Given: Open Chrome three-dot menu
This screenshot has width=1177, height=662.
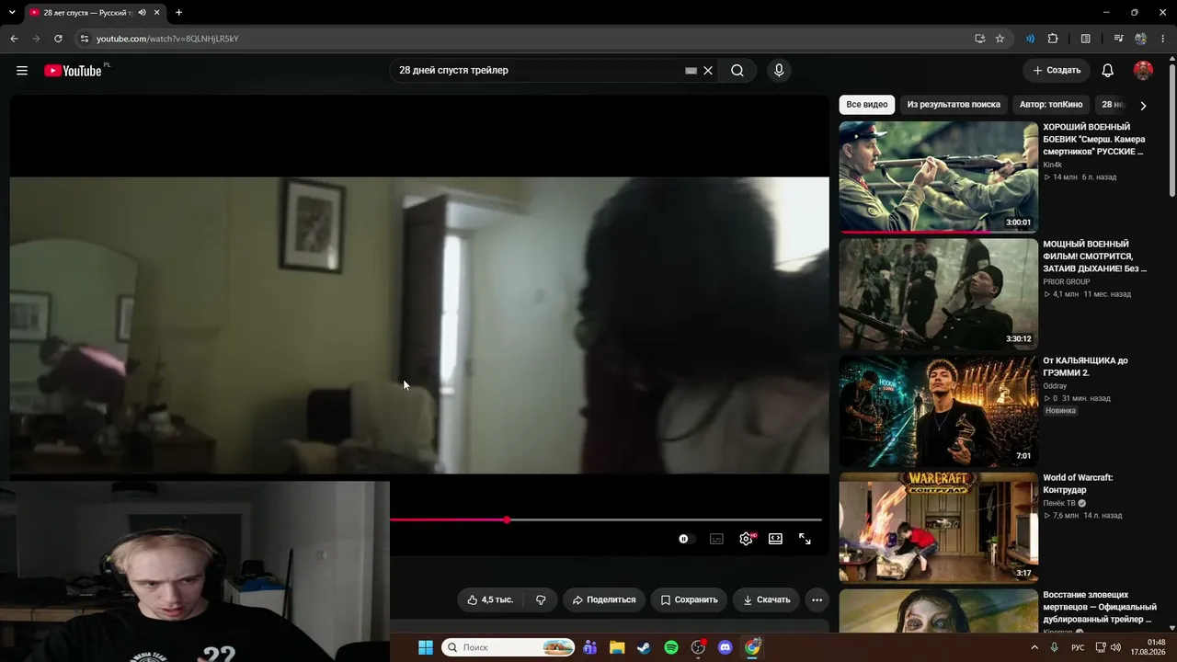Looking at the screenshot, I should click(1162, 39).
